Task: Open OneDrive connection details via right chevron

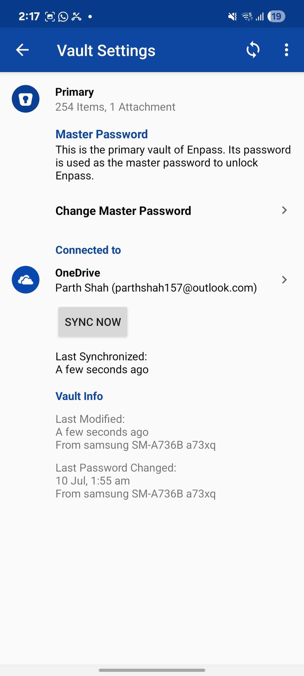Action: click(x=284, y=280)
